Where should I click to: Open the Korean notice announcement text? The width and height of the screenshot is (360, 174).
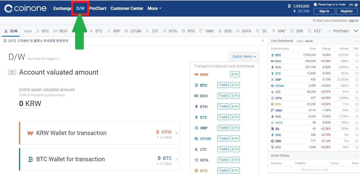pyautogui.click(x=38, y=41)
